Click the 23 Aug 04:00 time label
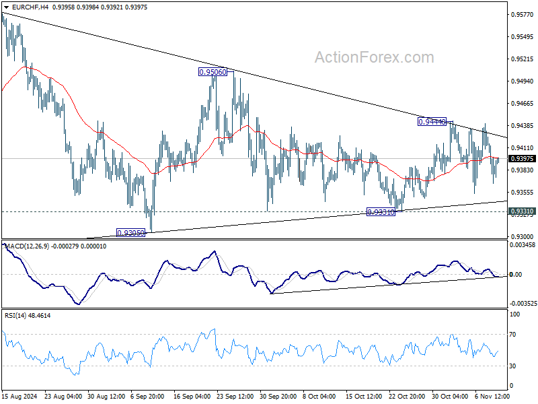This screenshot has height=404, width=538. [x=63, y=397]
